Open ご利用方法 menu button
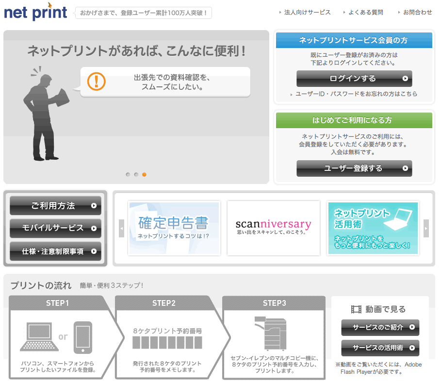441x383 pixels. click(55, 206)
